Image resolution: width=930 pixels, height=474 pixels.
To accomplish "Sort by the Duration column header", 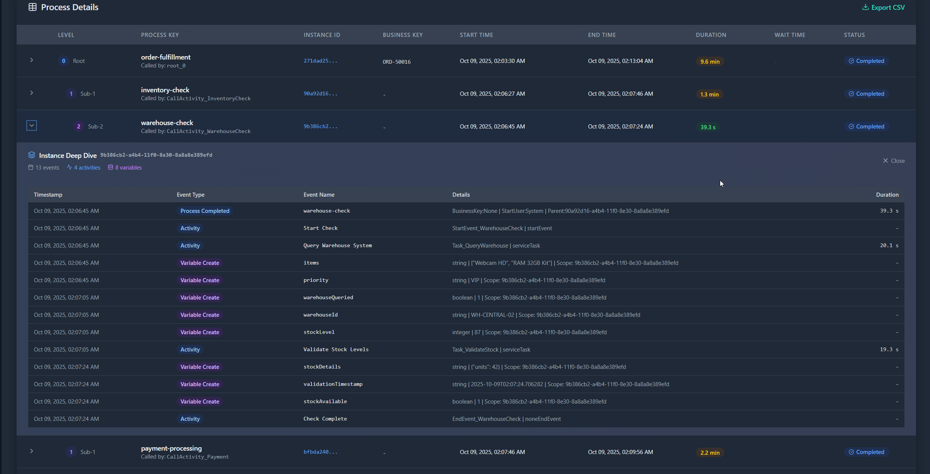I will tap(711, 35).
